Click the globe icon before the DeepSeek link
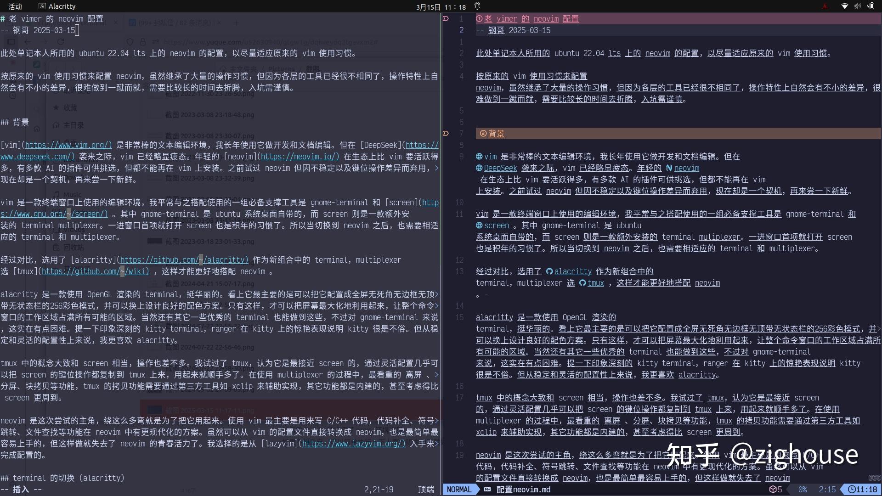 coord(479,168)
